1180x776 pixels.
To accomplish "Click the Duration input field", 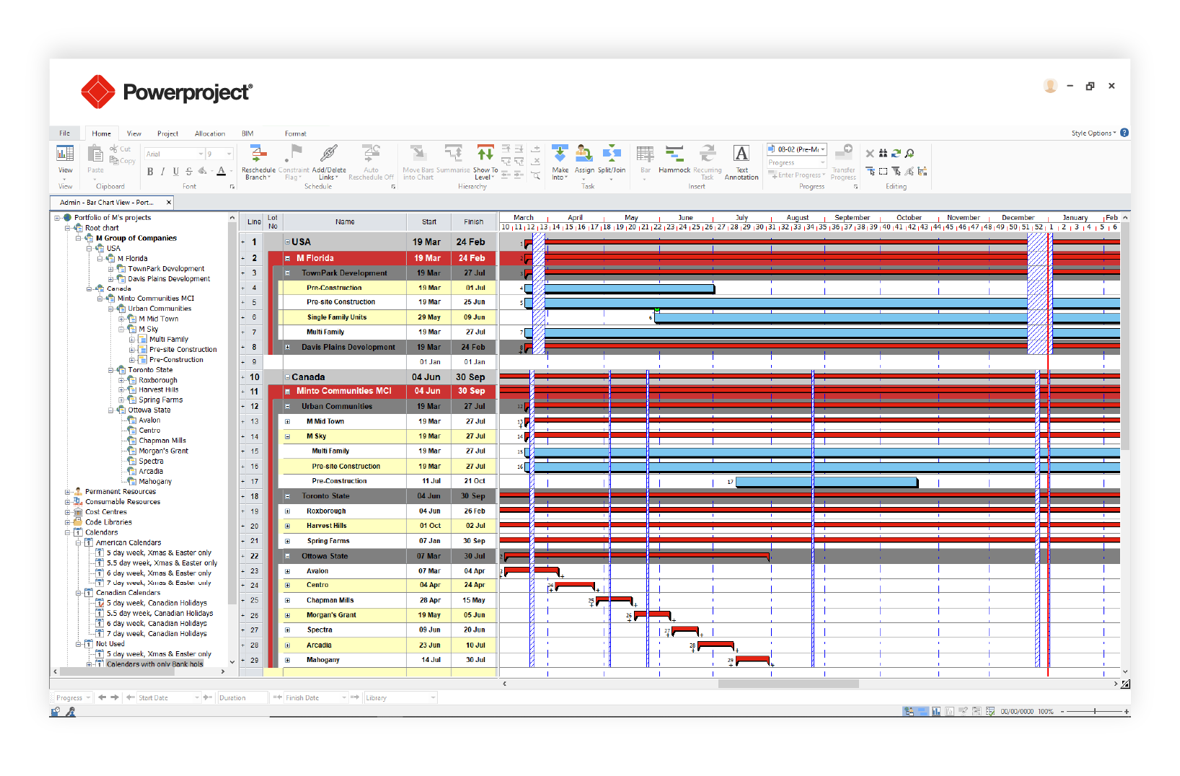I will tap(242, 697).
